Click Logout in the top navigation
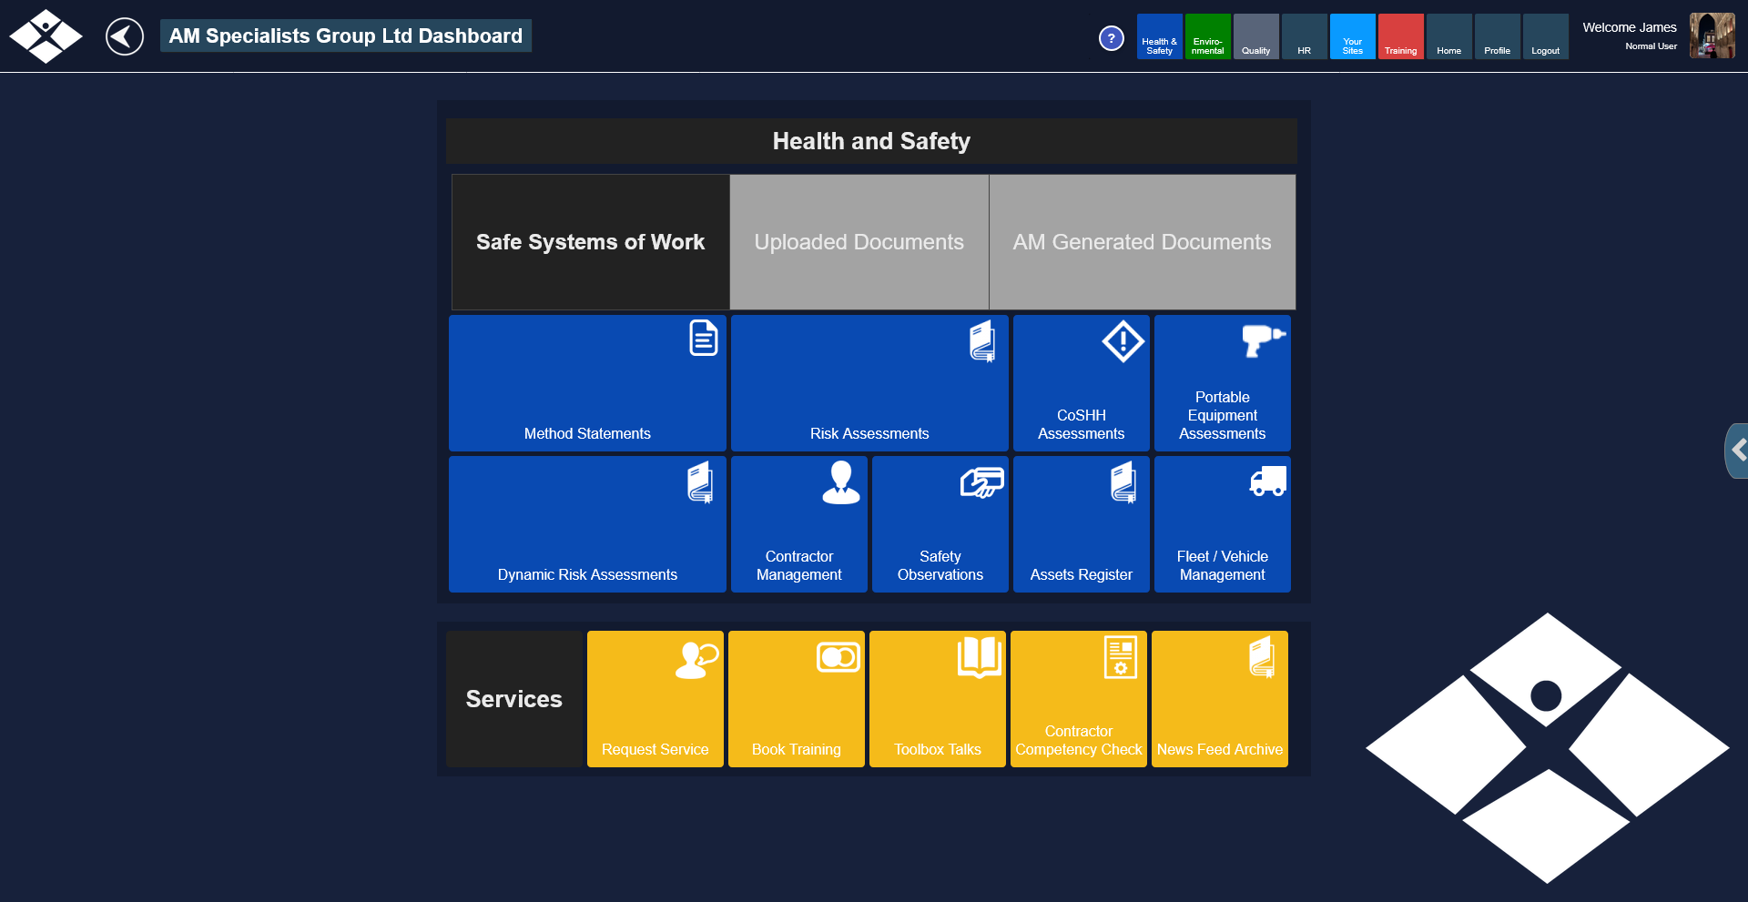This screenshot has width=1748, height=902. pos(1546,36)
